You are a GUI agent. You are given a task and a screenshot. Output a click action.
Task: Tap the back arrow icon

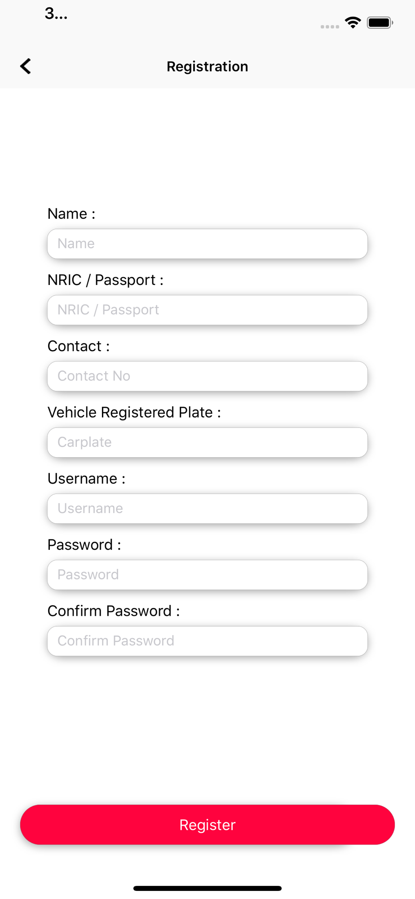click(x=26, y=66)
